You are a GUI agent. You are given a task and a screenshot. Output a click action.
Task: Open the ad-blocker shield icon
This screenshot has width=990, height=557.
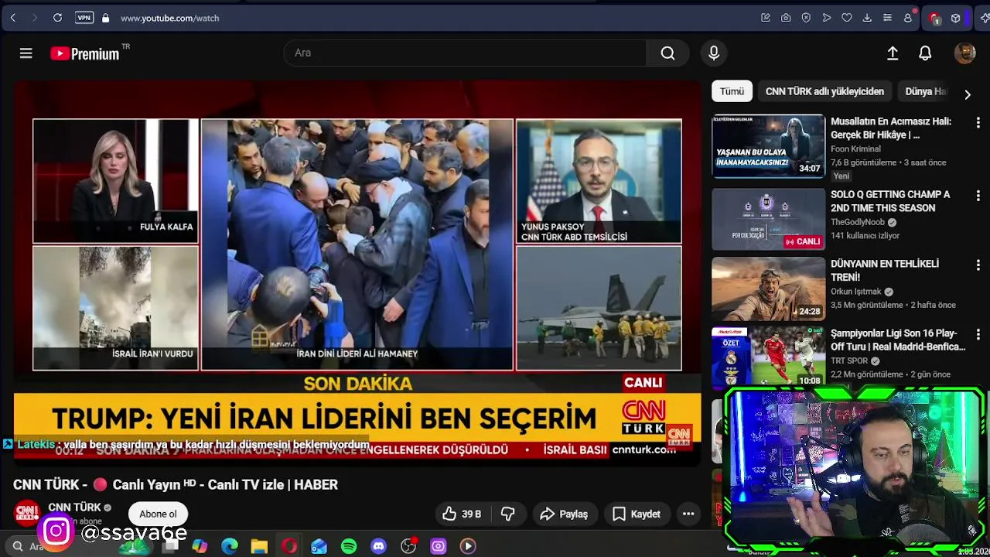(x=806, y=18)
